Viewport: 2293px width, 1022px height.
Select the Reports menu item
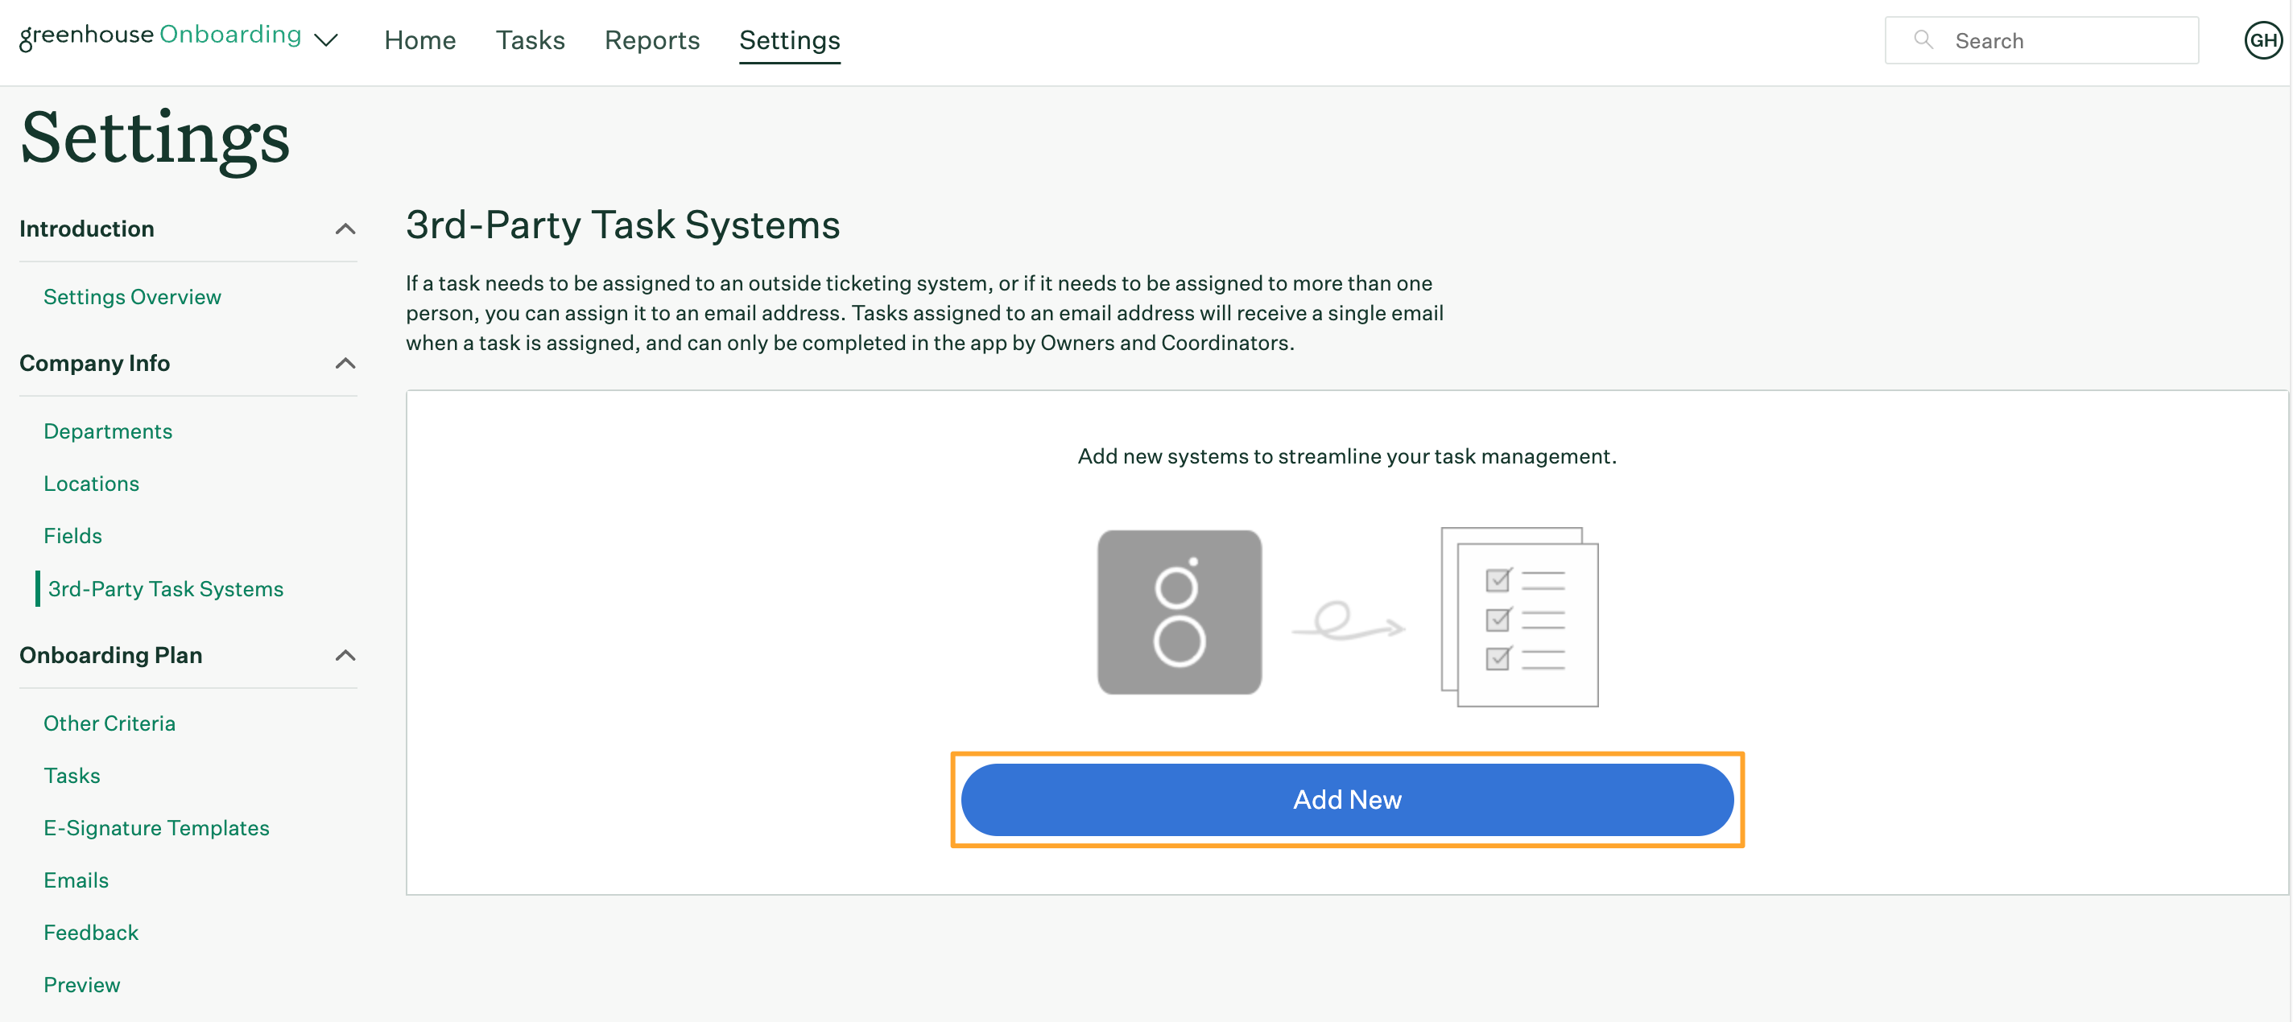651,39
